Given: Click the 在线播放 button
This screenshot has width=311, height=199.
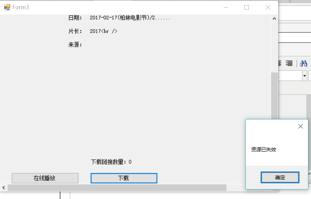Looking at the screenshot, I should tap(45, 178).
